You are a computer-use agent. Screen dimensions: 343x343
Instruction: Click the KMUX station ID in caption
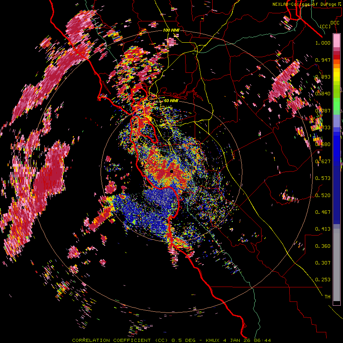click(213, 340)
